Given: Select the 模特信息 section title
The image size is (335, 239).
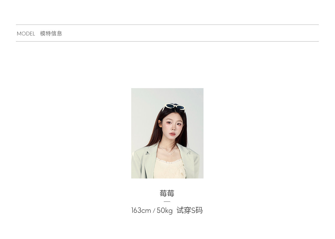Looking at the screenshot, I should [51, 33].
